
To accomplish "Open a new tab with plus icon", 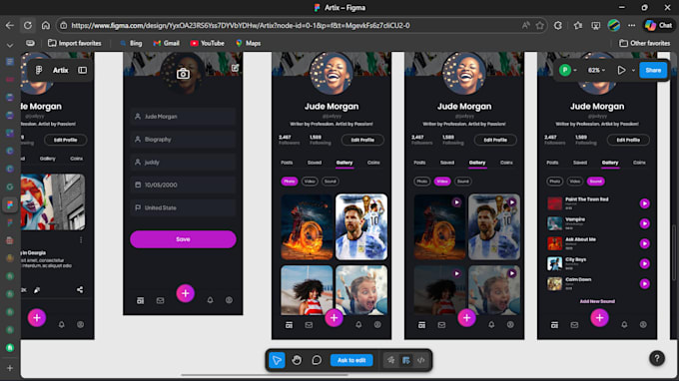I will (10, 368).
